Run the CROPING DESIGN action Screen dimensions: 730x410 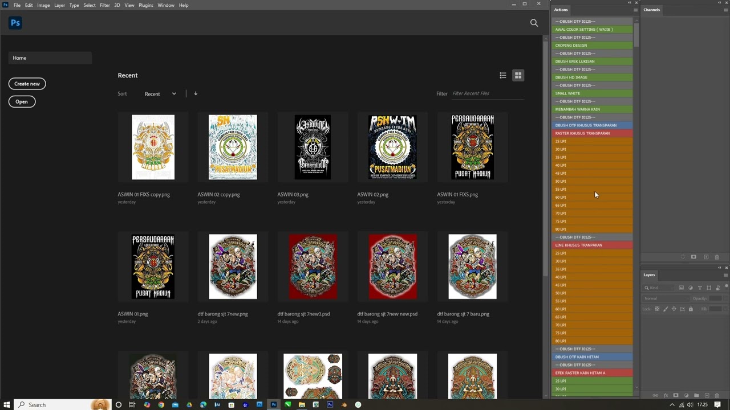click(x=593, y=46)
